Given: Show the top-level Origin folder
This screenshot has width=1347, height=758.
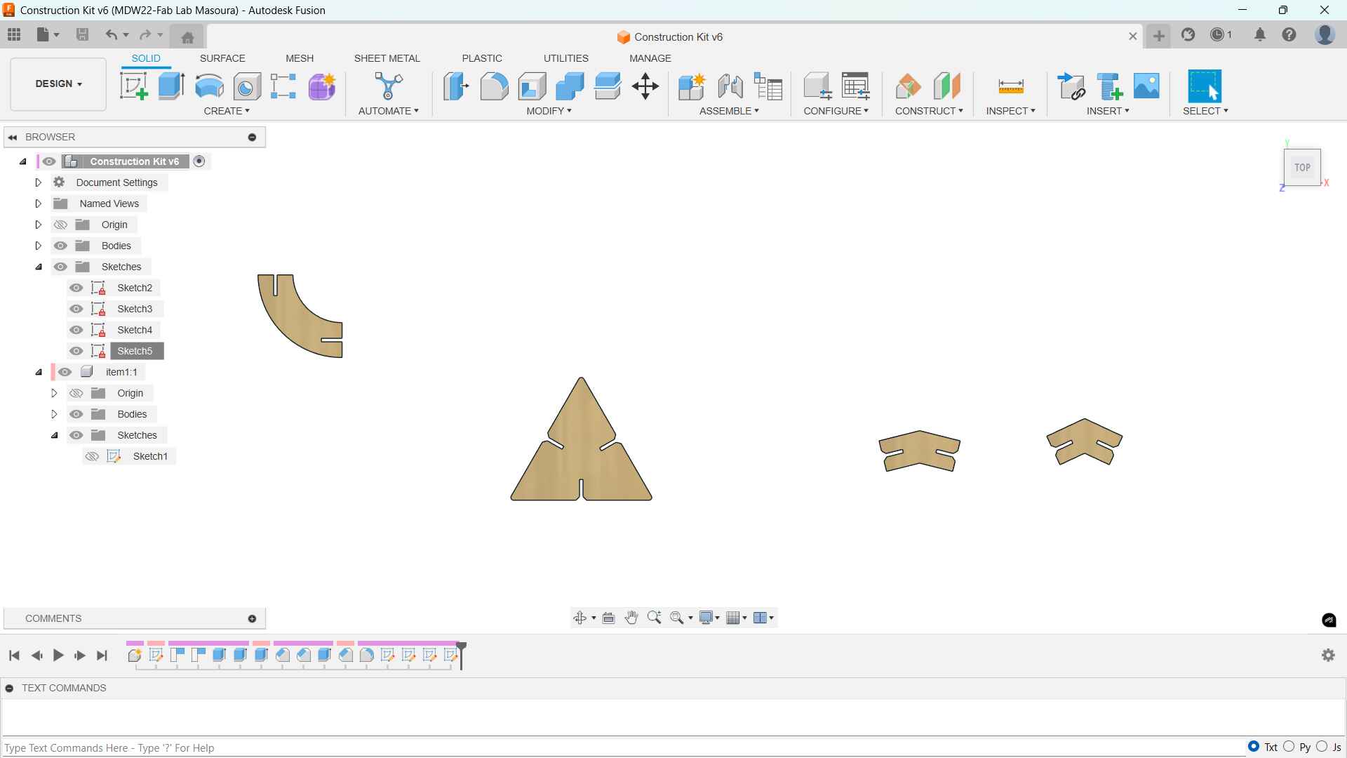Looking at the screenshot, I should point(61,225).
